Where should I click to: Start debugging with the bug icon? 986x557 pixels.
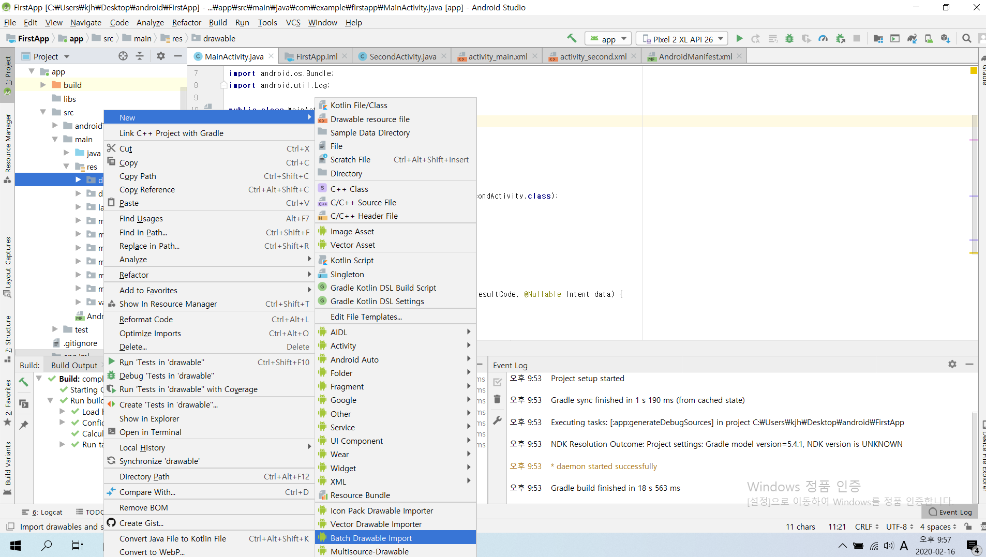[789, 38]
